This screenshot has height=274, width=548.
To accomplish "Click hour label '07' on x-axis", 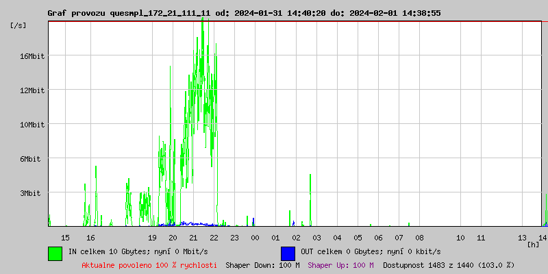I will (x=399, y=238).
